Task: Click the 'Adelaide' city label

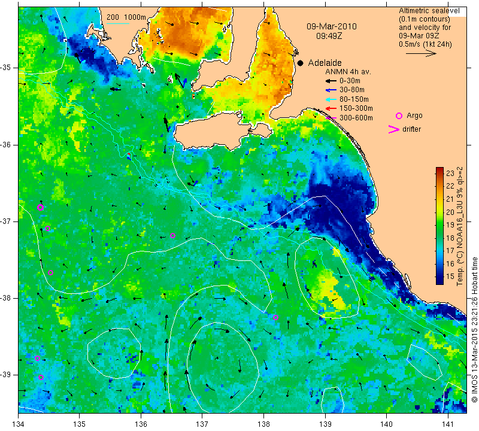Action: (x=325, y=63)
